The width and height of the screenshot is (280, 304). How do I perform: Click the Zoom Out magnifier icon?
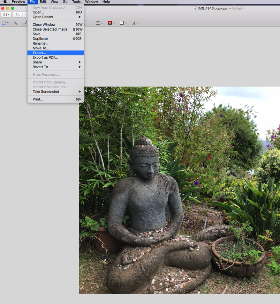coord(18,14)
